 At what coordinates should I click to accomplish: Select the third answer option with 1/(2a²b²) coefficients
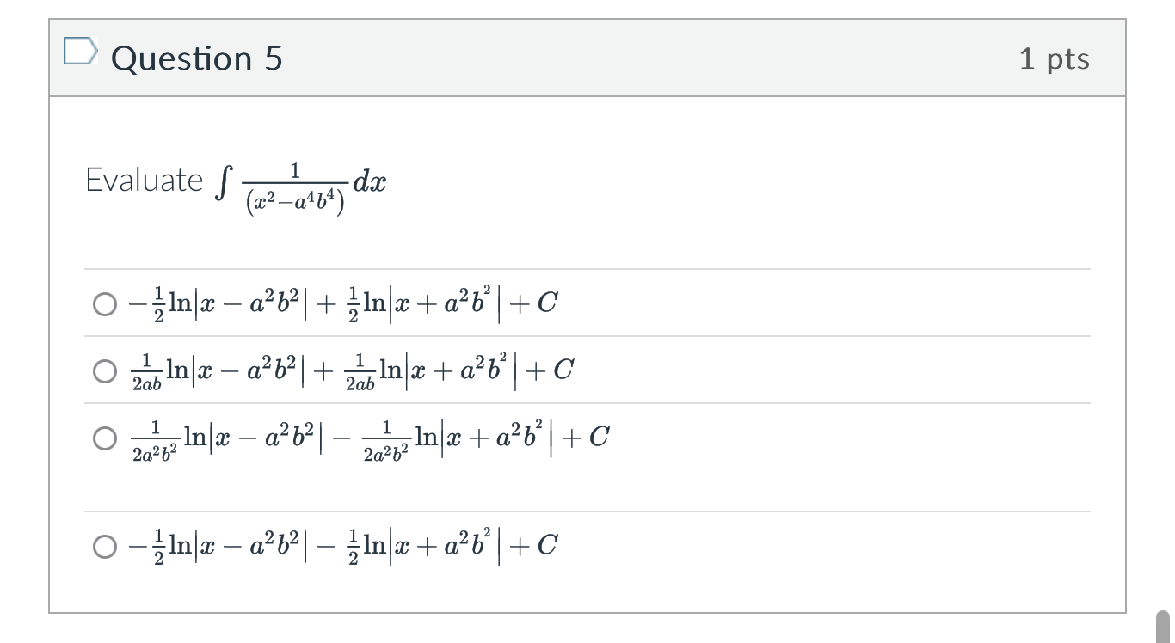coord(104,438)
